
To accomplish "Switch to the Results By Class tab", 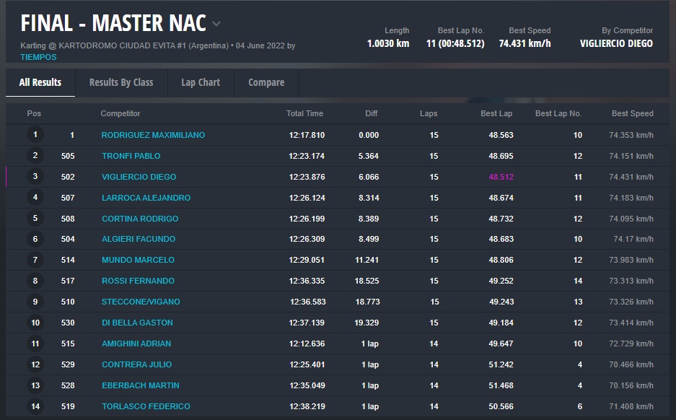I will 121,82.
